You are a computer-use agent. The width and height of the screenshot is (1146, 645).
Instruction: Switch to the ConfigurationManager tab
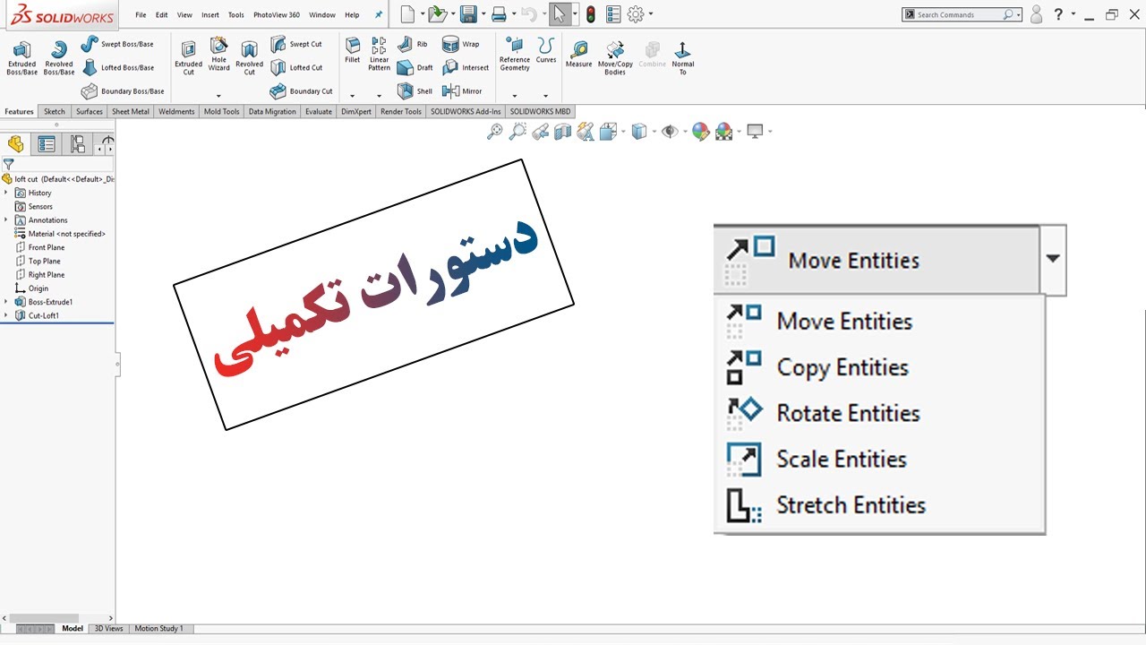(78, 144)
